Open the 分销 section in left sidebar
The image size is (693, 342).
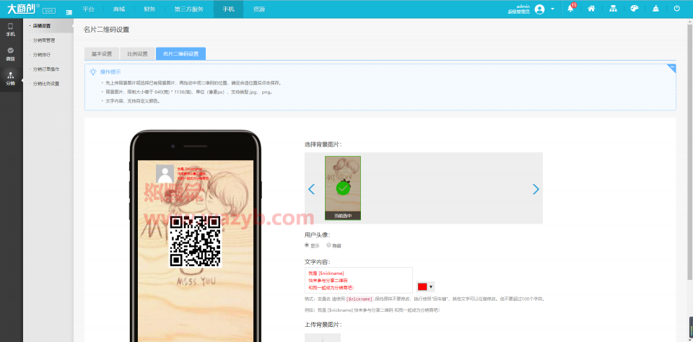point(11,78)
